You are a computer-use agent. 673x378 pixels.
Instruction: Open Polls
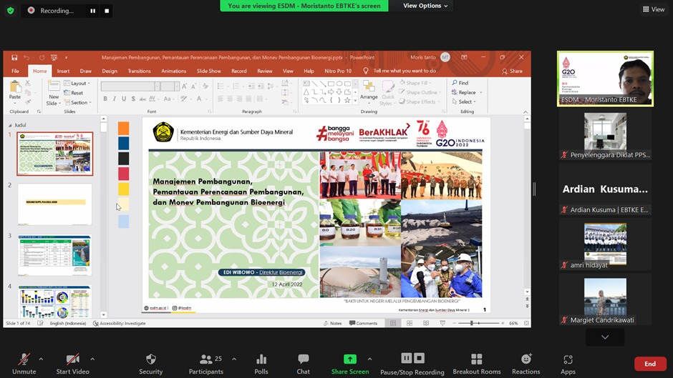(261, 364)
